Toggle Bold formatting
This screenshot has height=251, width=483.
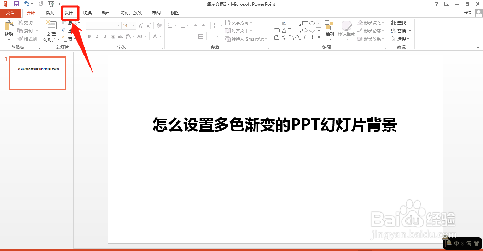pyautogui.click(x=89, y=36)
